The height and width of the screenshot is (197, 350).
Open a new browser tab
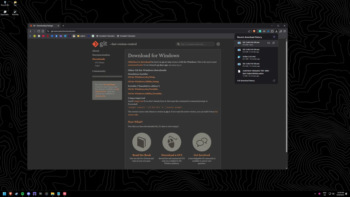63,26
